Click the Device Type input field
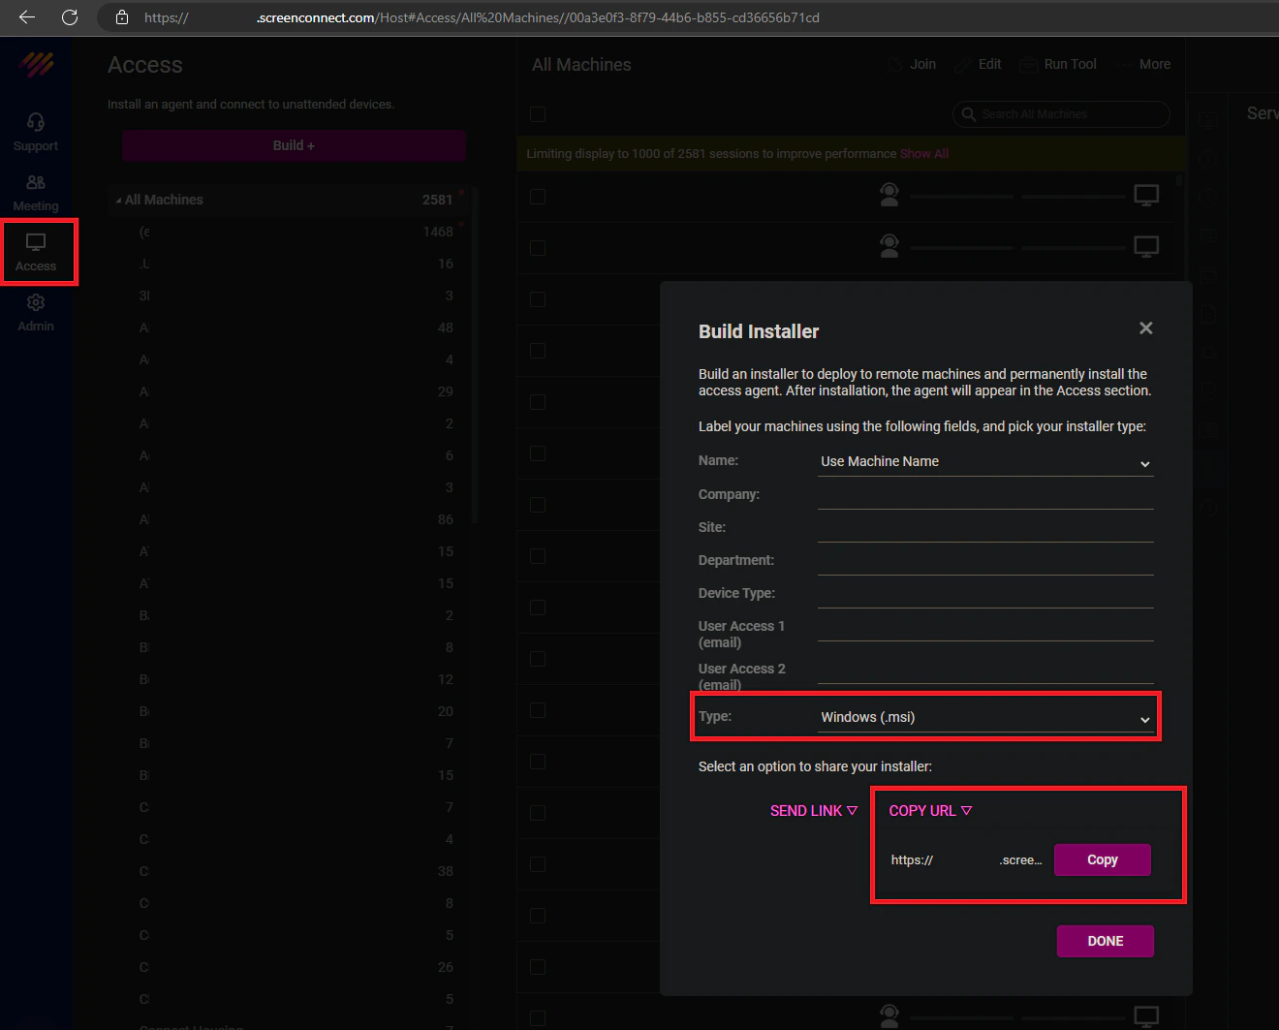 (x=985, y=594)
